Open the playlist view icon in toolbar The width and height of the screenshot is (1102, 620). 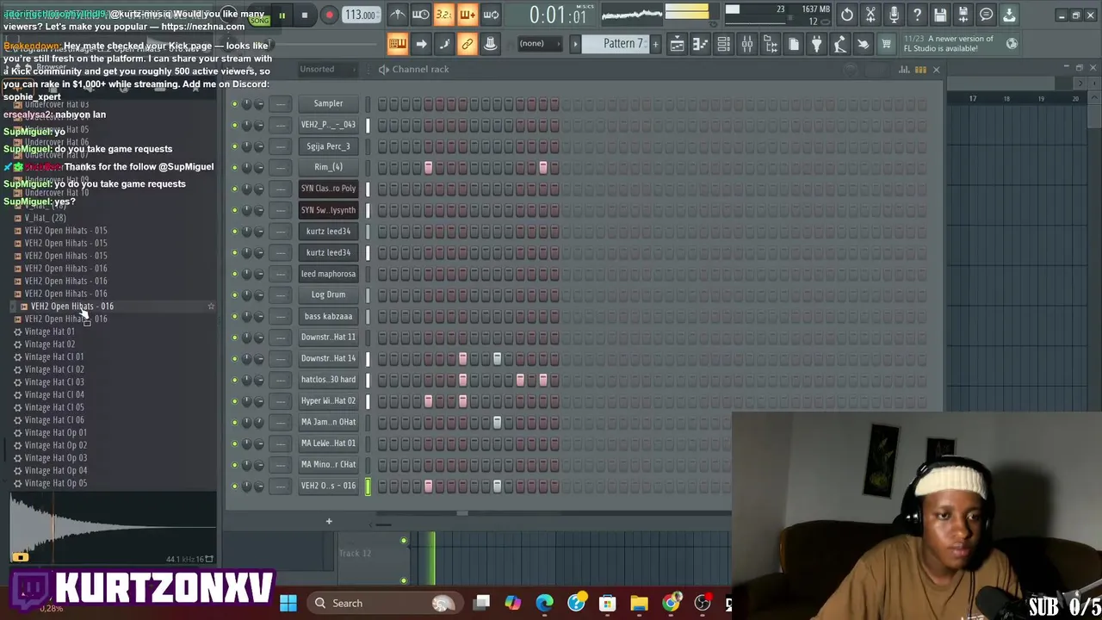pyautogui.click(x=678, y=44)
